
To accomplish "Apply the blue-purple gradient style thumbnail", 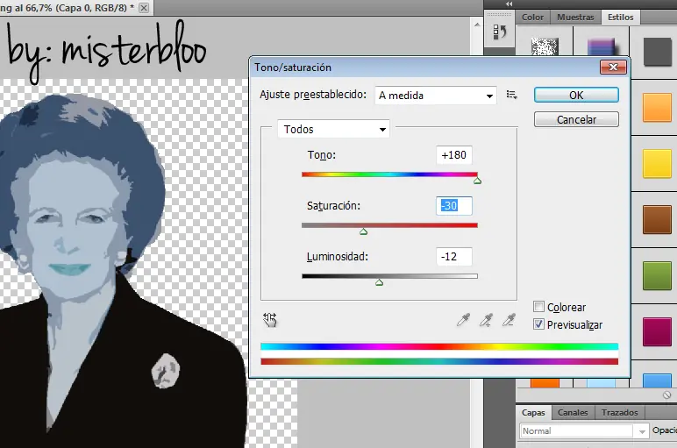I will point(601,46).
